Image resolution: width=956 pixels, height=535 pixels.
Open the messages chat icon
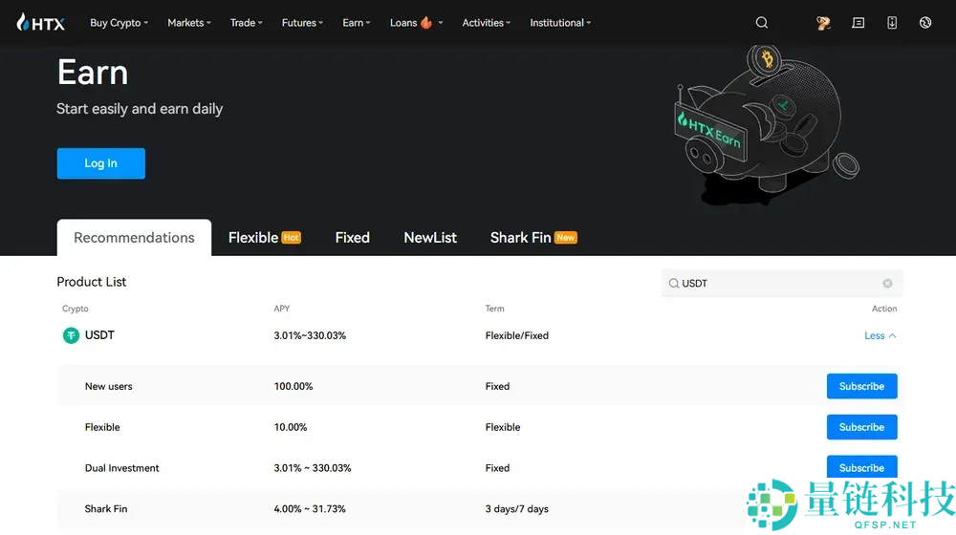[858, 23]
